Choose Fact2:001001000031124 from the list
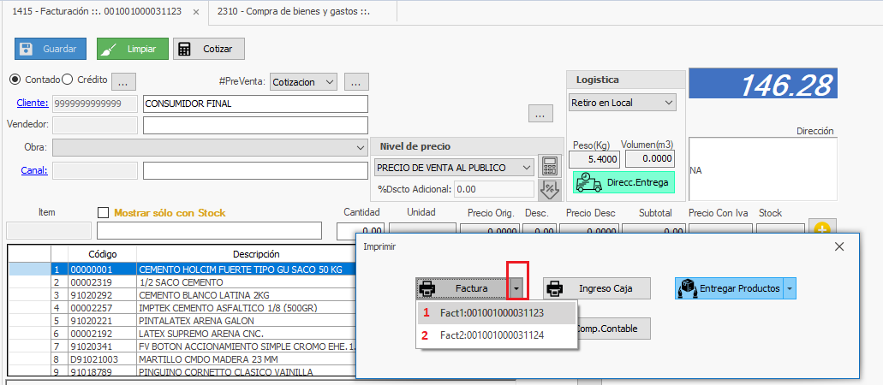 (x=492, y=336)
